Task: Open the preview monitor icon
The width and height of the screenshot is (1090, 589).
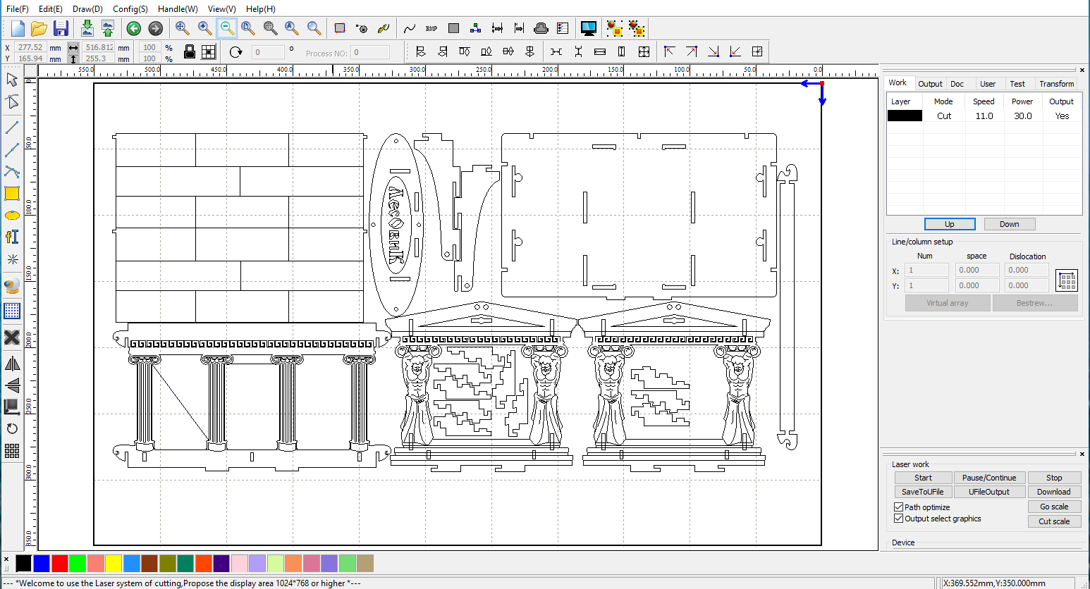Action: click(589, 29)
